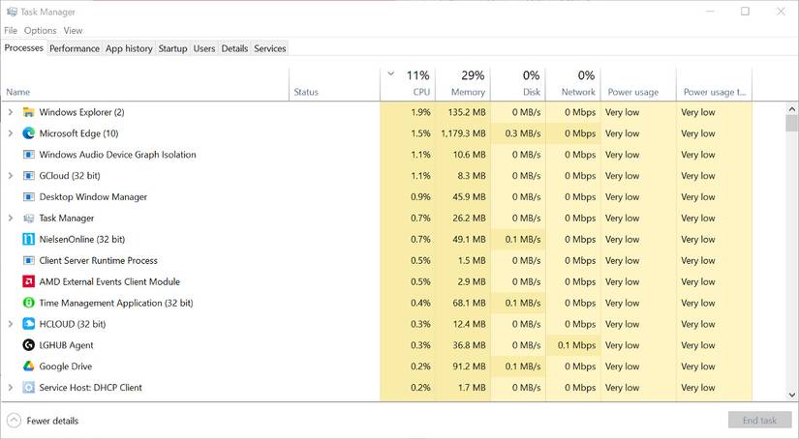
Task: Select the Google Drive 91.2 MB memory cell
Action: [463, 366]
